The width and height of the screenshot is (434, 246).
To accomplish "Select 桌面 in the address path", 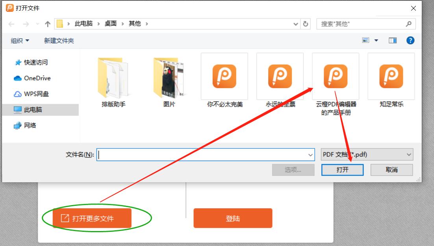I will point(110,24).
